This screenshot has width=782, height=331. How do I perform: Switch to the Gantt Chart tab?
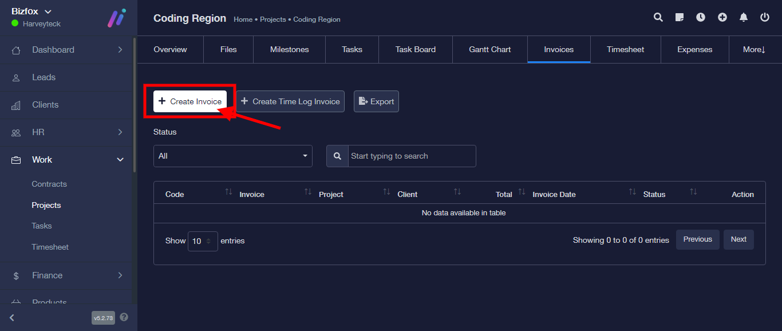[489, 49]
